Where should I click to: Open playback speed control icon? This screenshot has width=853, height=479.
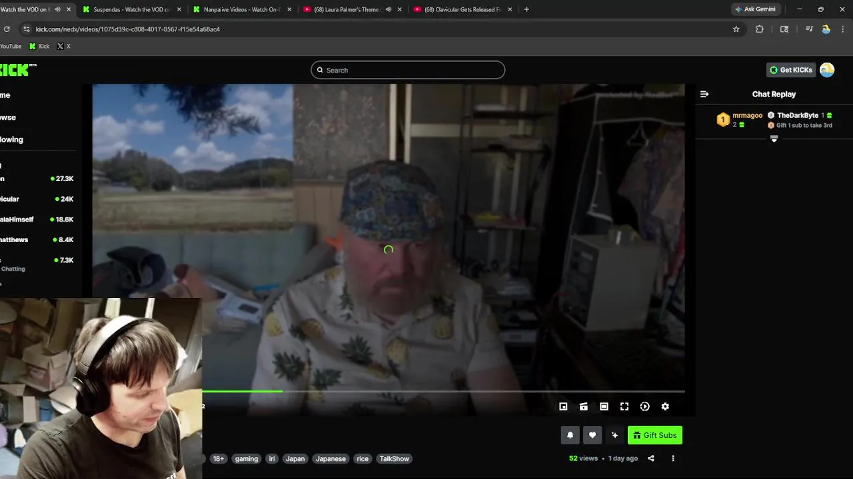coord(644,406)
